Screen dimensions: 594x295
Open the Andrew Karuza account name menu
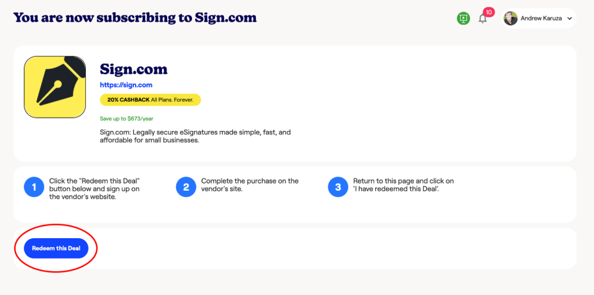point(541,19)
